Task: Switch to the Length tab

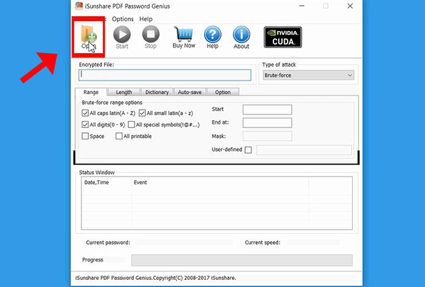Action: click(x=124, y=92)
